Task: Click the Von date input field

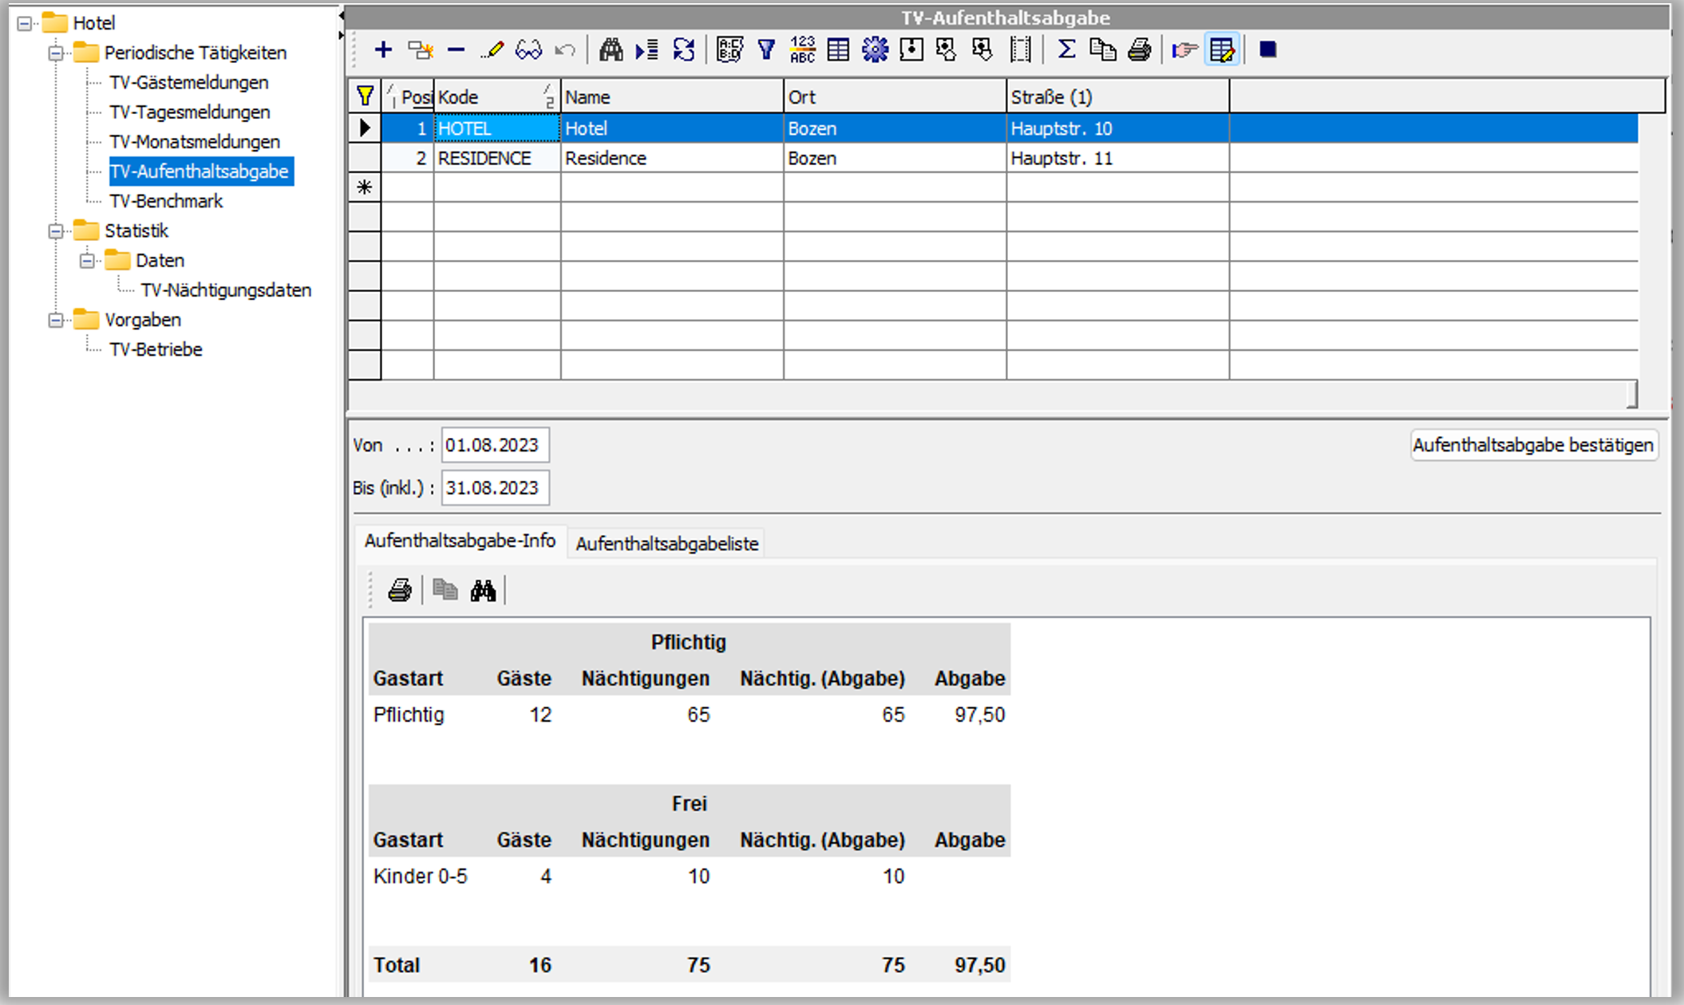Action: (495, 445)
